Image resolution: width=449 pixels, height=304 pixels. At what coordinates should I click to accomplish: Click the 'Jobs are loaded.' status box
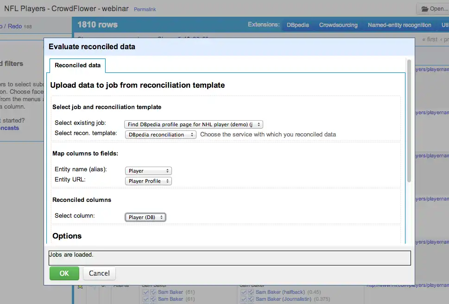tap(230, 258)
